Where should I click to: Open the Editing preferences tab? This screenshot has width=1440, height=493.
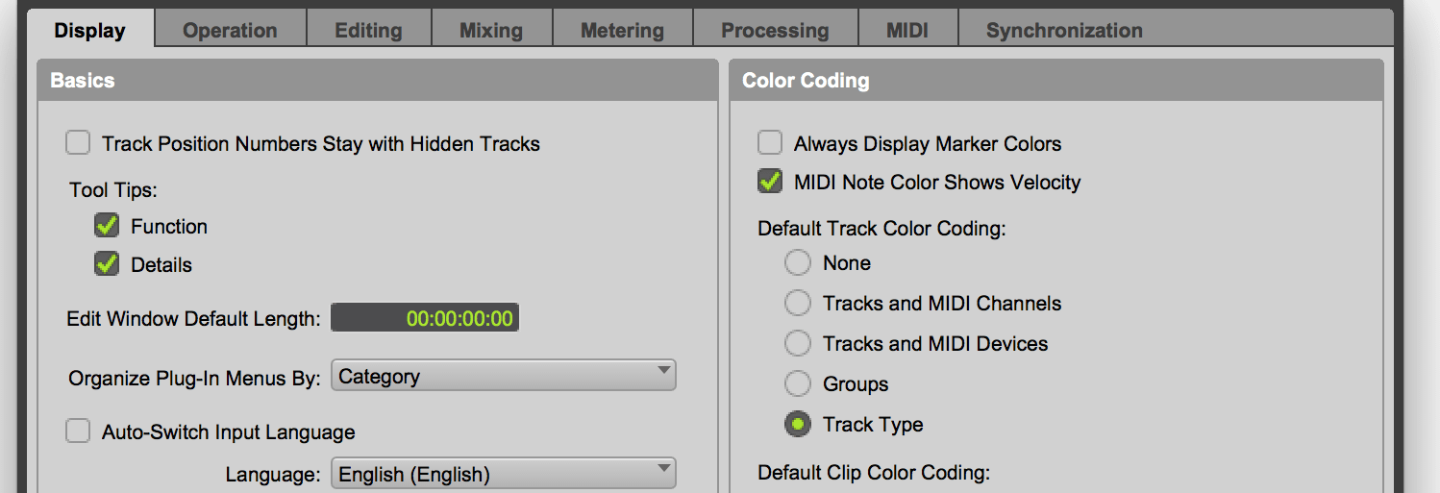coord(368,30)
